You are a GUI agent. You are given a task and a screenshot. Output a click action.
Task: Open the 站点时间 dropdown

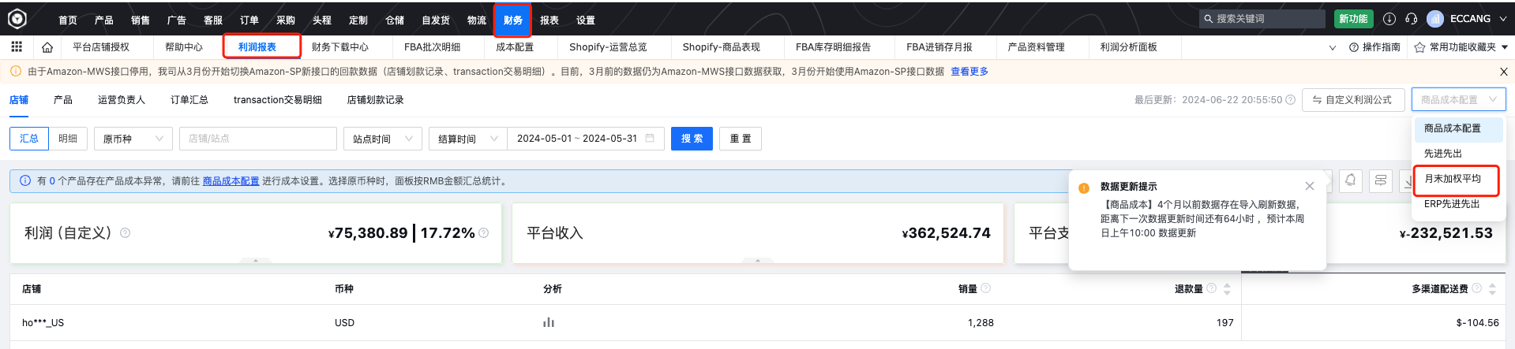point(383,139)
